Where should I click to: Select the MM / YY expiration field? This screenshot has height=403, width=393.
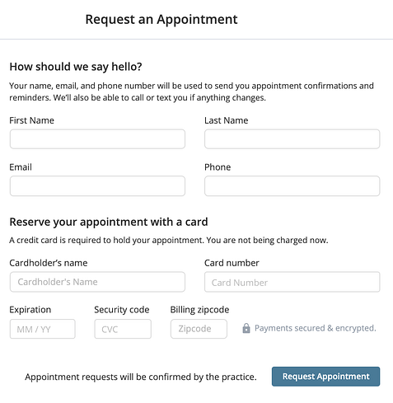tap(43, 329)
